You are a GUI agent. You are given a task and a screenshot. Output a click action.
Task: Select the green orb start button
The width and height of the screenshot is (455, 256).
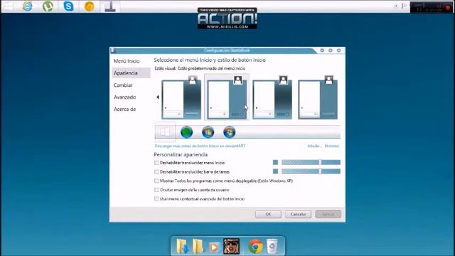point(186,132)
